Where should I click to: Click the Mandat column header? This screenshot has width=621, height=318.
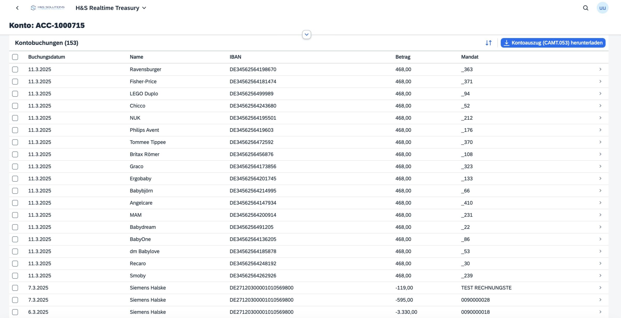(x=470, y=57)
